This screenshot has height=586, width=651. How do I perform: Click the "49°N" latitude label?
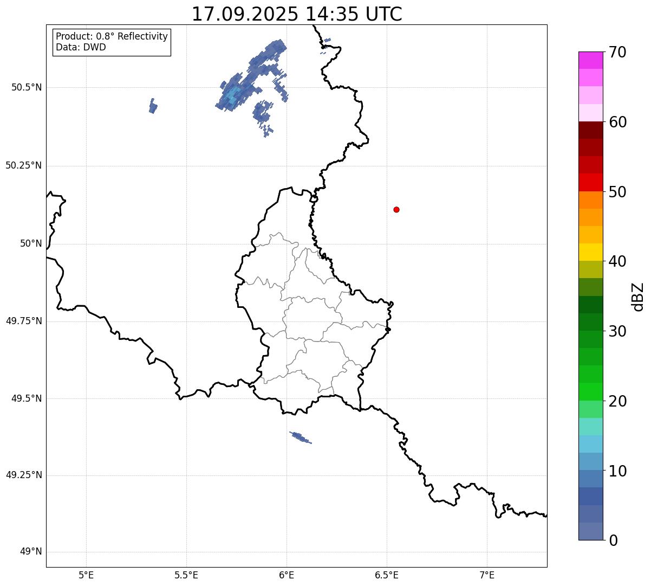(x=31, y=552)
